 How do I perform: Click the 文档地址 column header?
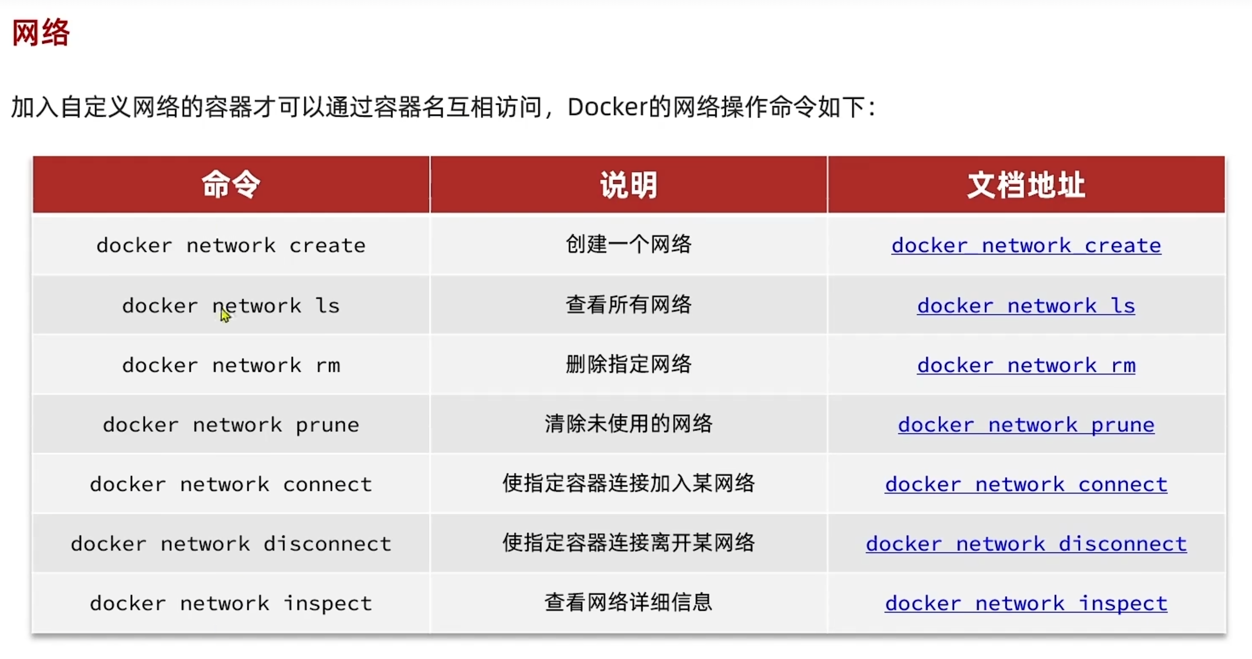[1026, 185]
